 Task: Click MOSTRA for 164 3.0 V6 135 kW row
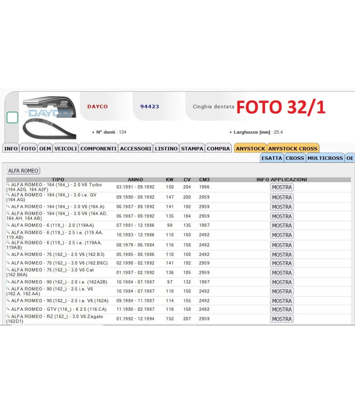tap(282, 216)
